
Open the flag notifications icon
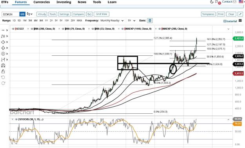pyautogui.click(x=216, y=2)
